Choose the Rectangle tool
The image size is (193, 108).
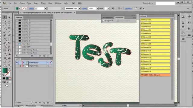click(x=9, y=28)
